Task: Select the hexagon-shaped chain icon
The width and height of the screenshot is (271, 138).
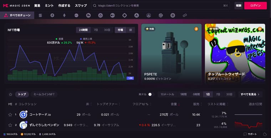Action: 149,16
